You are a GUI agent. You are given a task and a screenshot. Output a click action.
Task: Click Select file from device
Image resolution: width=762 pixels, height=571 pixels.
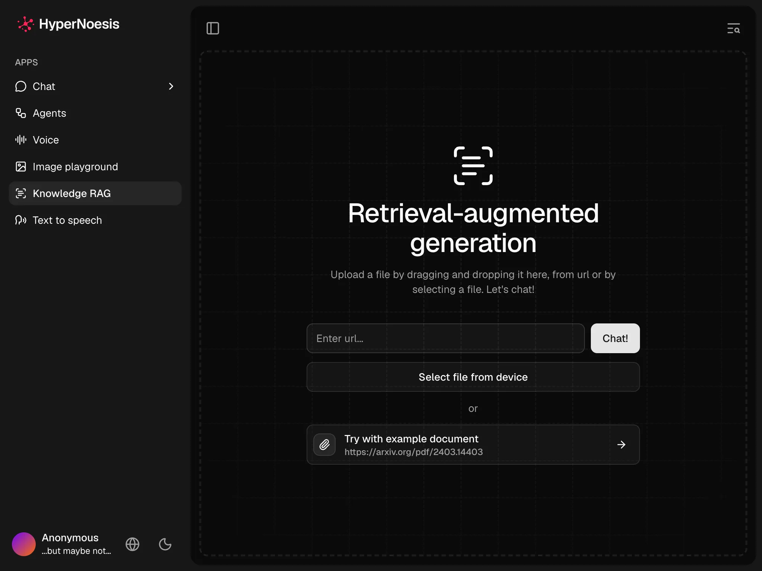click(473, 377)
